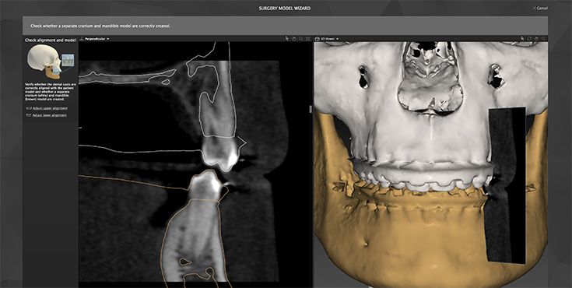Click the Adjust lower alignment link
This screenshot has width=572, height=288.
pyautogui.click(x=50, y=115)
